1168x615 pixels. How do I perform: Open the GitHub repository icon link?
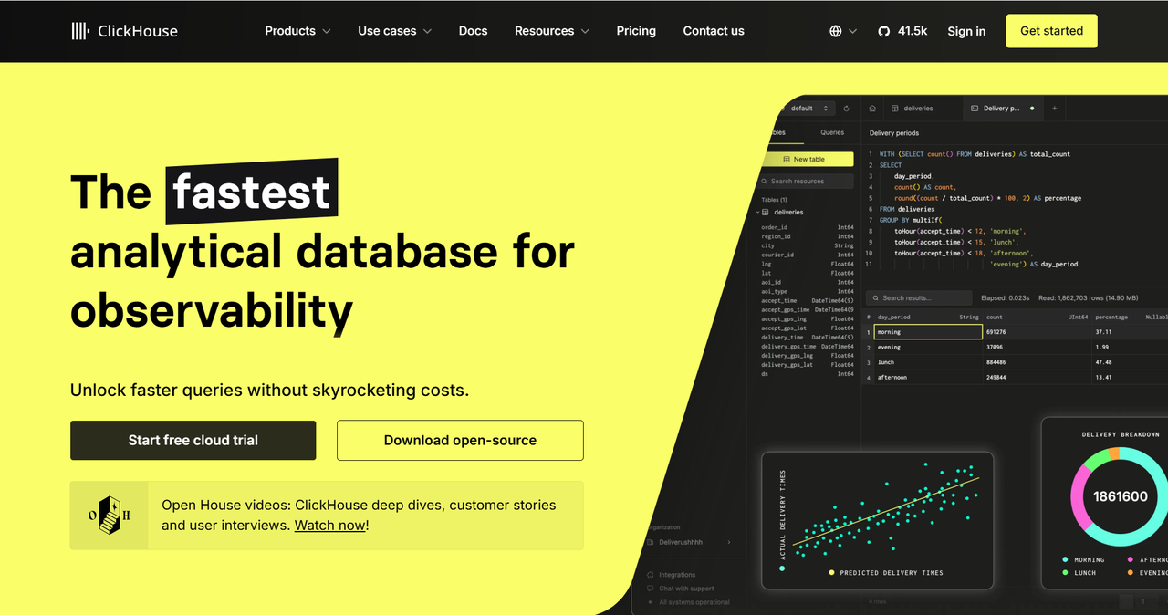(883, 31)
